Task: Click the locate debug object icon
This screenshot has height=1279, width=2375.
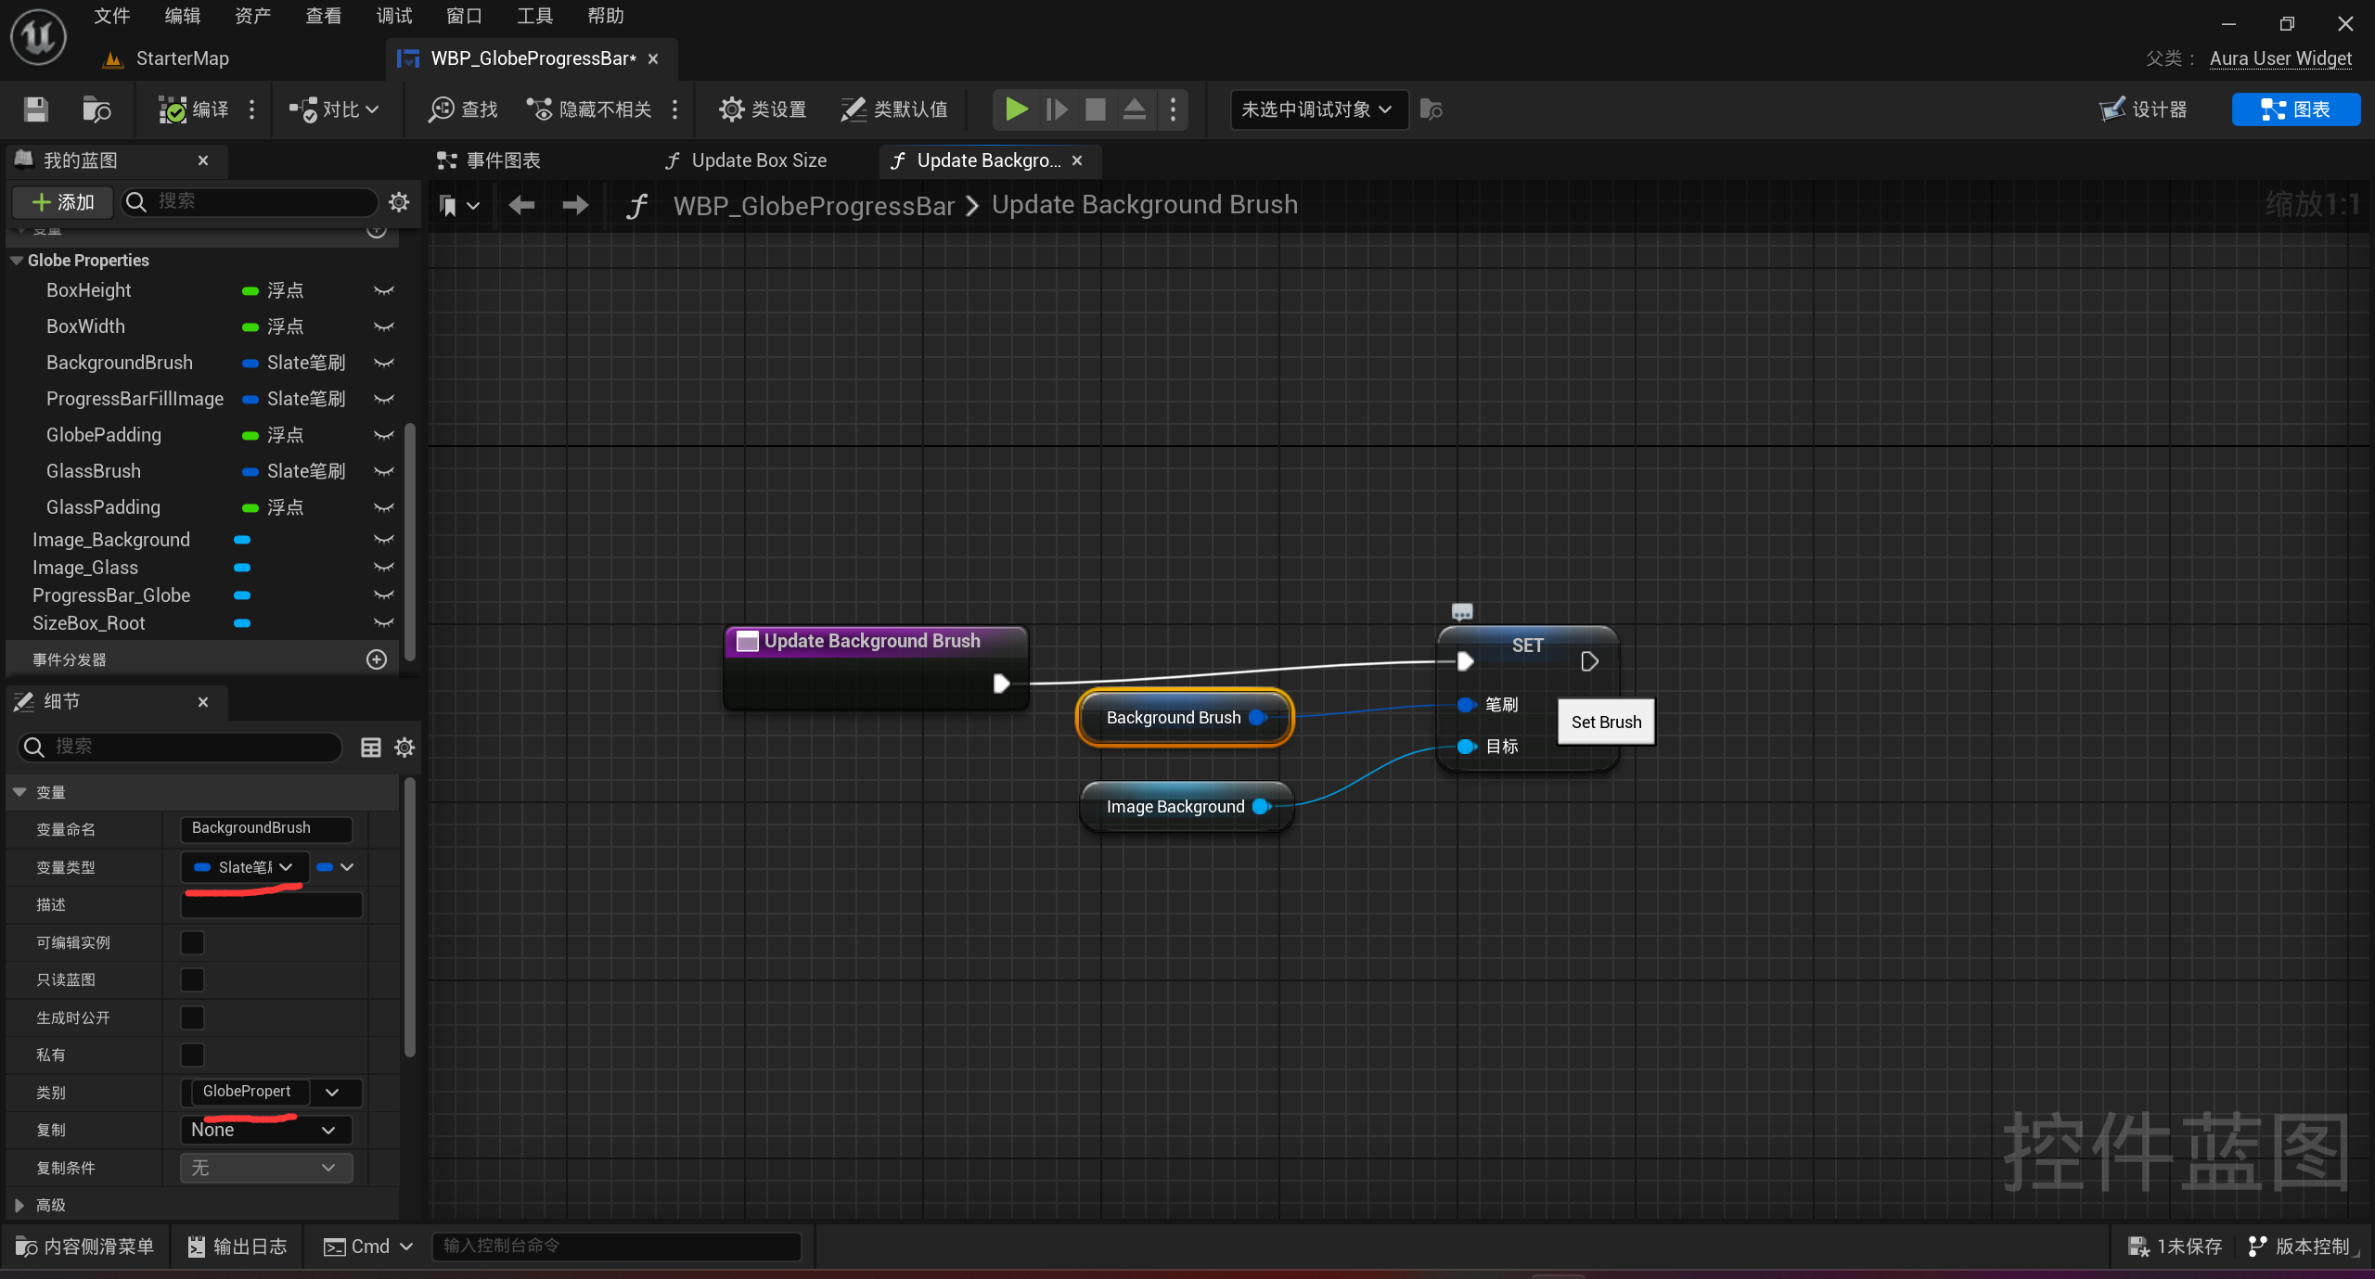Action: coord(1431,109)
